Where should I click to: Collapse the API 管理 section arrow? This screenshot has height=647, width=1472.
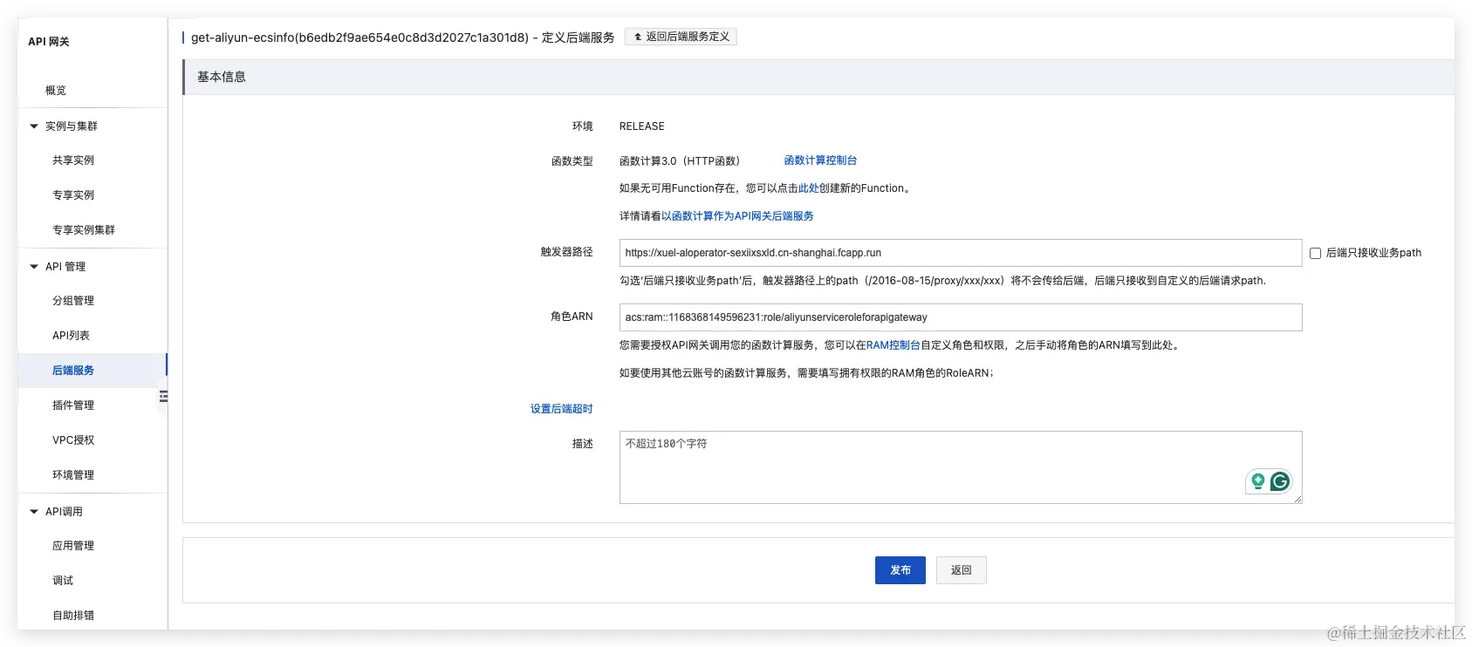click(34, 267)
